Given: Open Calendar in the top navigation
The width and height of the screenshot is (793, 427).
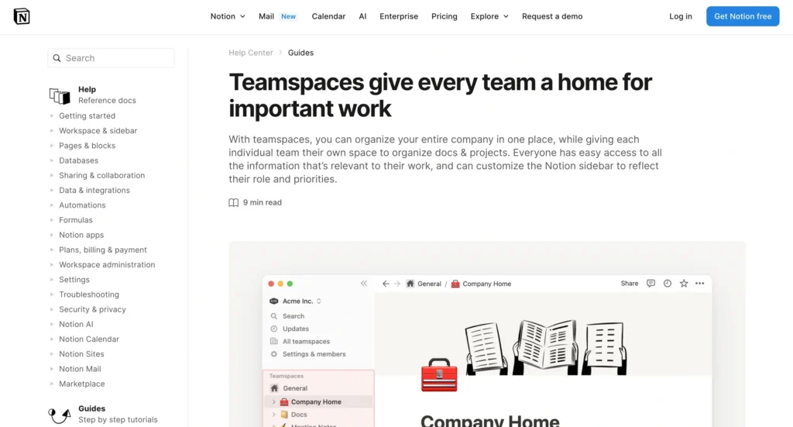Looking at the screenshot, I should point(328,16).
